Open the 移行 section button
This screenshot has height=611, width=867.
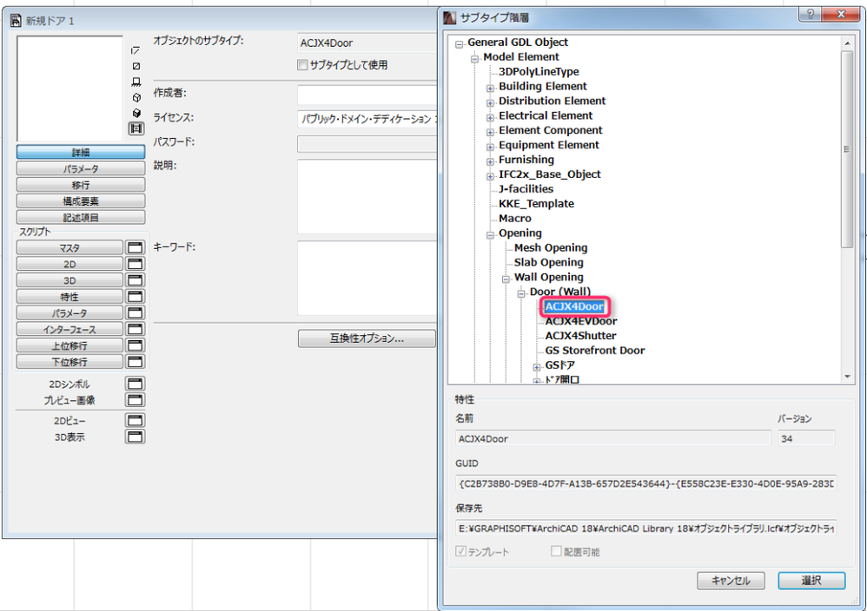point(81,185)
